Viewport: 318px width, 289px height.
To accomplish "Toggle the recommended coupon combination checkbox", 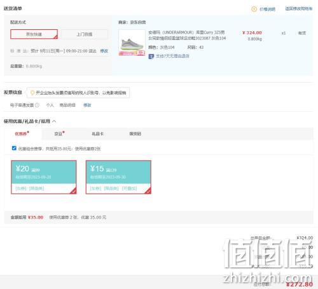I will click(x=14, y=148).
